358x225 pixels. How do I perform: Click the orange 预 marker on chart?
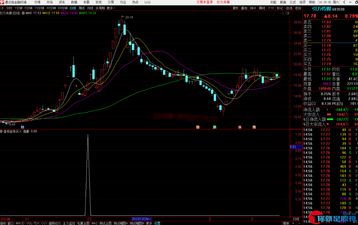198,127
